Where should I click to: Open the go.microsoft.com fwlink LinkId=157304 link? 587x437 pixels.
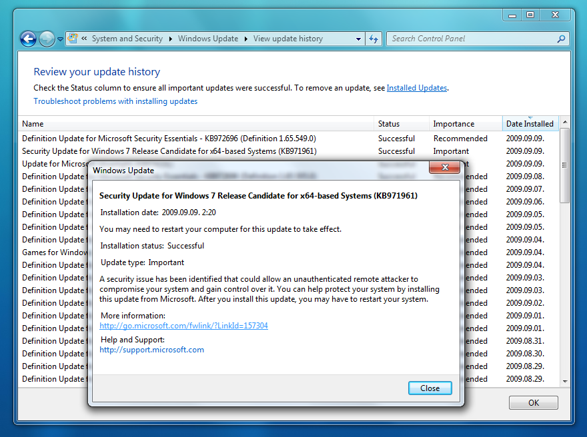point(183,326)
